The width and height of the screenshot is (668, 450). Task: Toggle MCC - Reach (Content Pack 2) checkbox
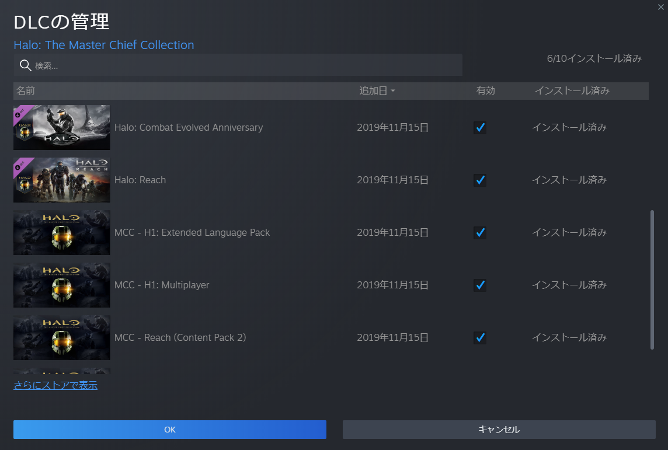pyautogui.click(x=480, y=337)
